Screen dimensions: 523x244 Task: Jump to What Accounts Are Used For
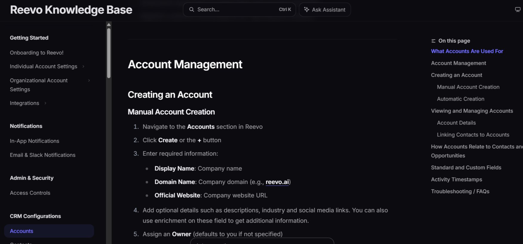point(467,51)
